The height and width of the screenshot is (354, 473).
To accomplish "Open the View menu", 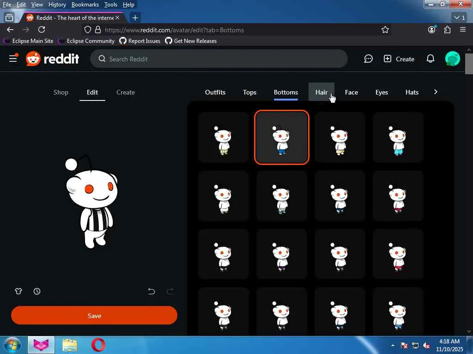I will (x=37, y=5).
